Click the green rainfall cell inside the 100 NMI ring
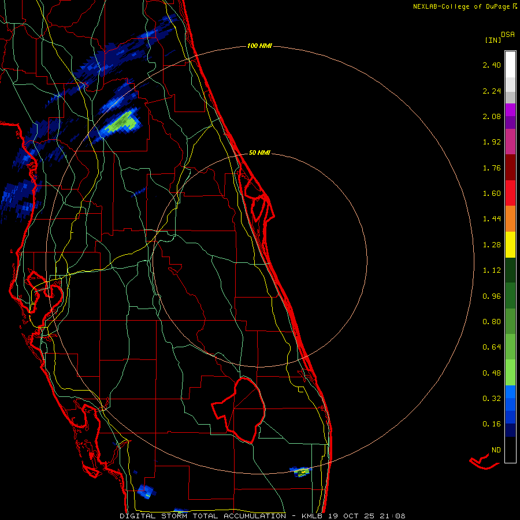Viewport: 520px width, 520px height. pos(121,122)
